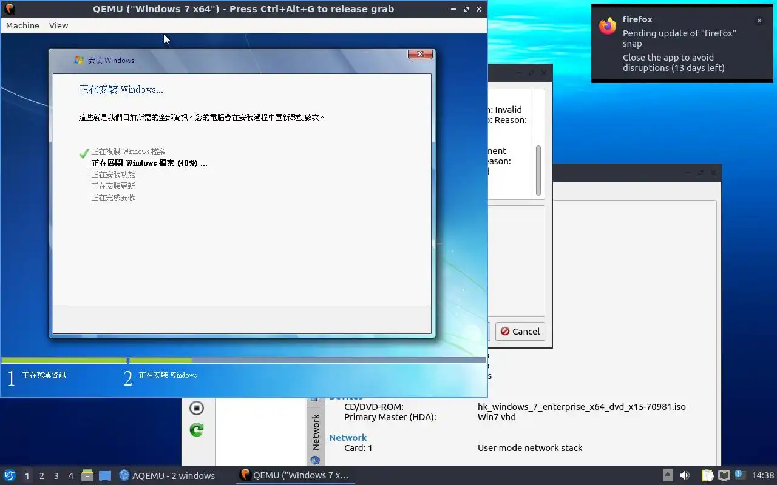Switch to virtual desktop 3
This screenshot has height=485, width=777.
click(56, 476)
